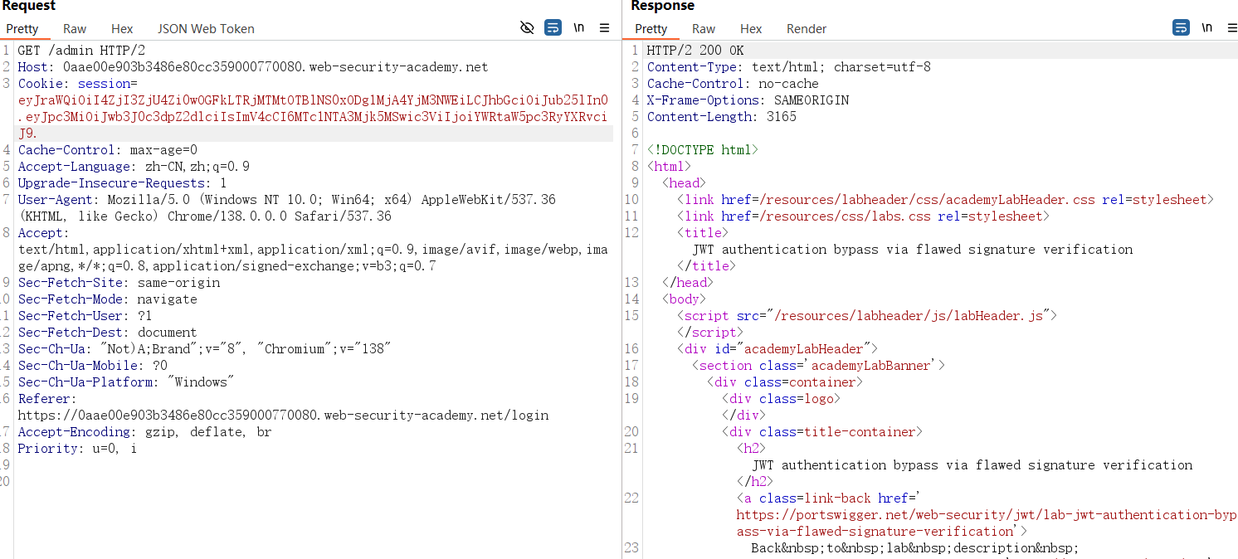Click the "Sec-Ch-Ua-Platform: "Windows"" header
Screen dimensions: 1238x559
(x=126, y=382)
